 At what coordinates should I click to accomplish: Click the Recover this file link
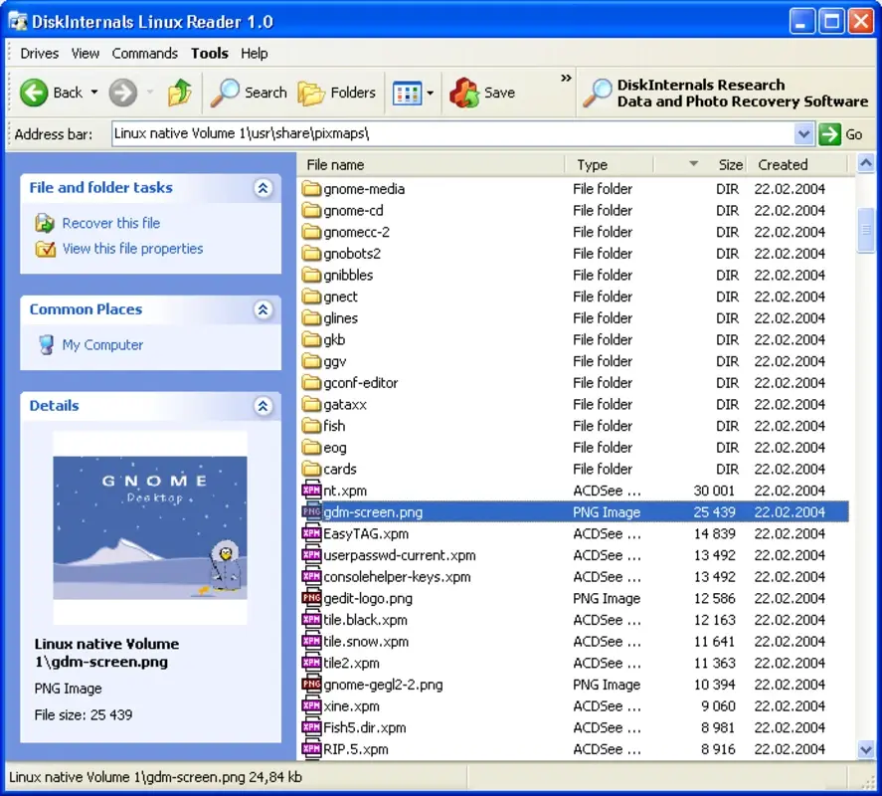click(x=111, y=223)
